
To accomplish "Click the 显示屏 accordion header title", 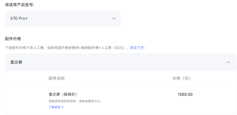I will click(x=16, y=62).
